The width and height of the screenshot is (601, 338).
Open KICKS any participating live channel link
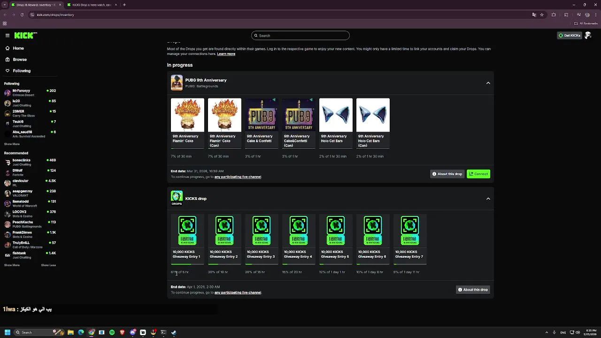pyautogui.click(x=238, y=292)
